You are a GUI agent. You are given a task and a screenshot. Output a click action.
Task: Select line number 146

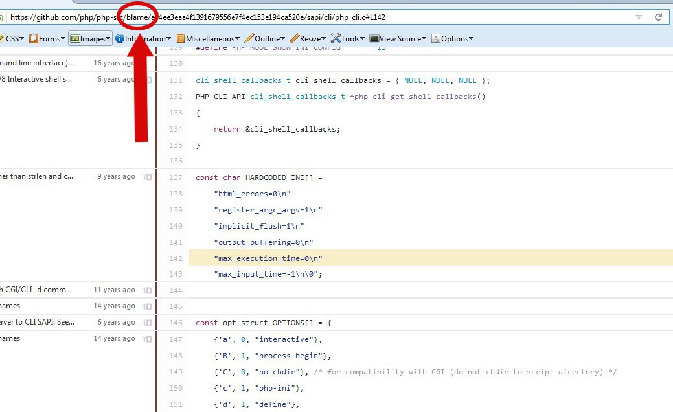coord(176,323)
